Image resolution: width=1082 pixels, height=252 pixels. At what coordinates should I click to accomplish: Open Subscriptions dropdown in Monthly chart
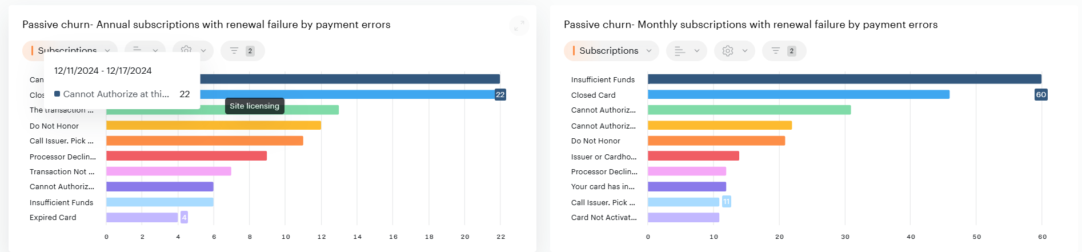(611, 51)
